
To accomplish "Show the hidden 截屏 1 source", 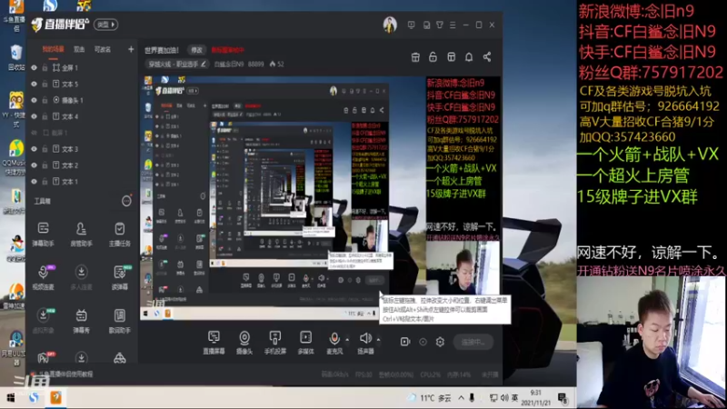I will click(x=34, y=133).
